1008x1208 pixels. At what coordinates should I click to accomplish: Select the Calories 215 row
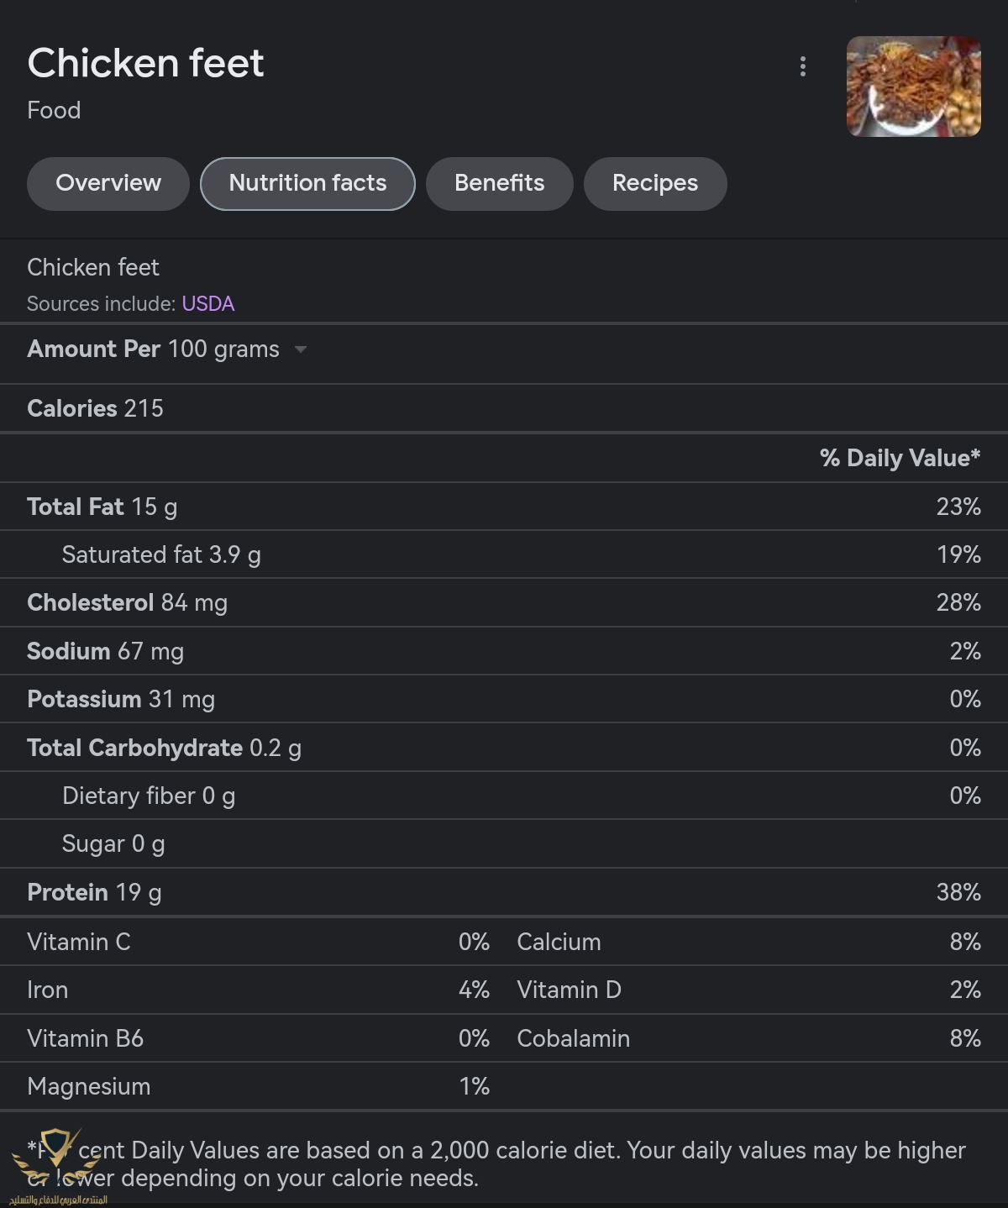pos(504,408)
